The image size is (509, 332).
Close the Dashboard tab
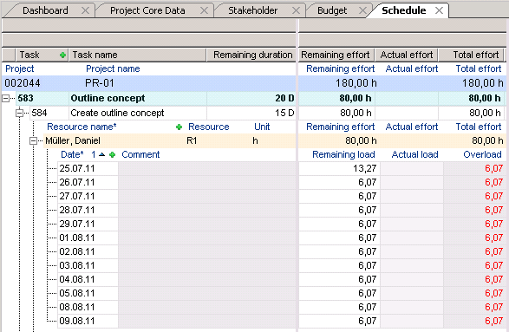tap(85, 10)
